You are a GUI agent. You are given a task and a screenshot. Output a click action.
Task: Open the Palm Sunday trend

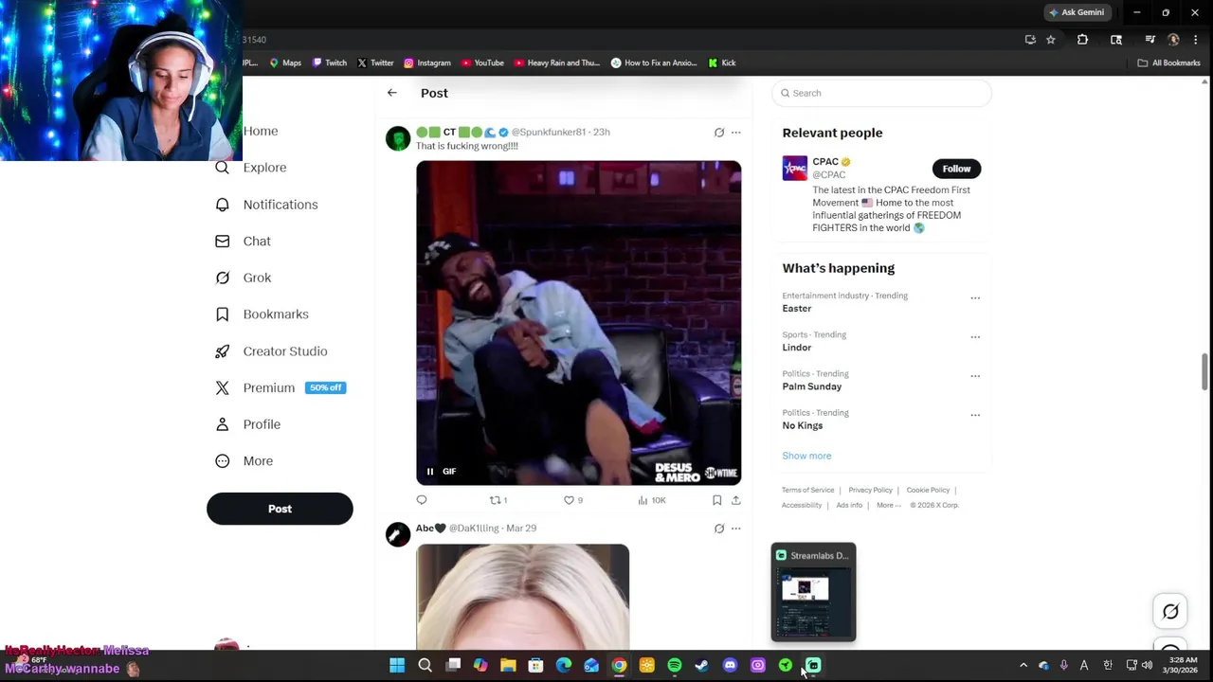812,386
